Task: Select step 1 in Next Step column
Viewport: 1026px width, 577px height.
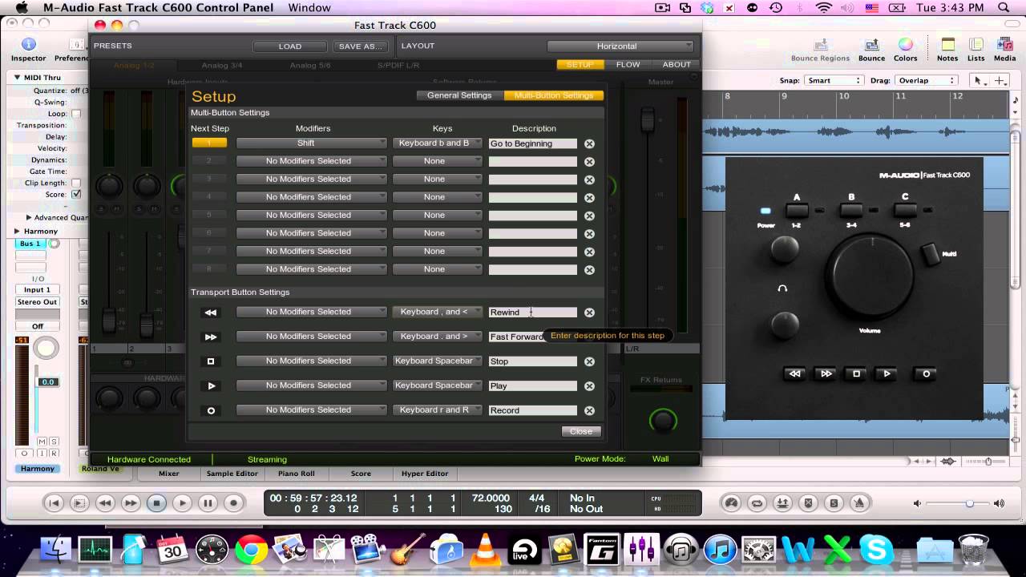Action: 209,143
